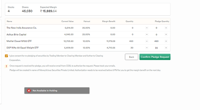Click the Current Value column header
The image size is (200, 110).
67,21
